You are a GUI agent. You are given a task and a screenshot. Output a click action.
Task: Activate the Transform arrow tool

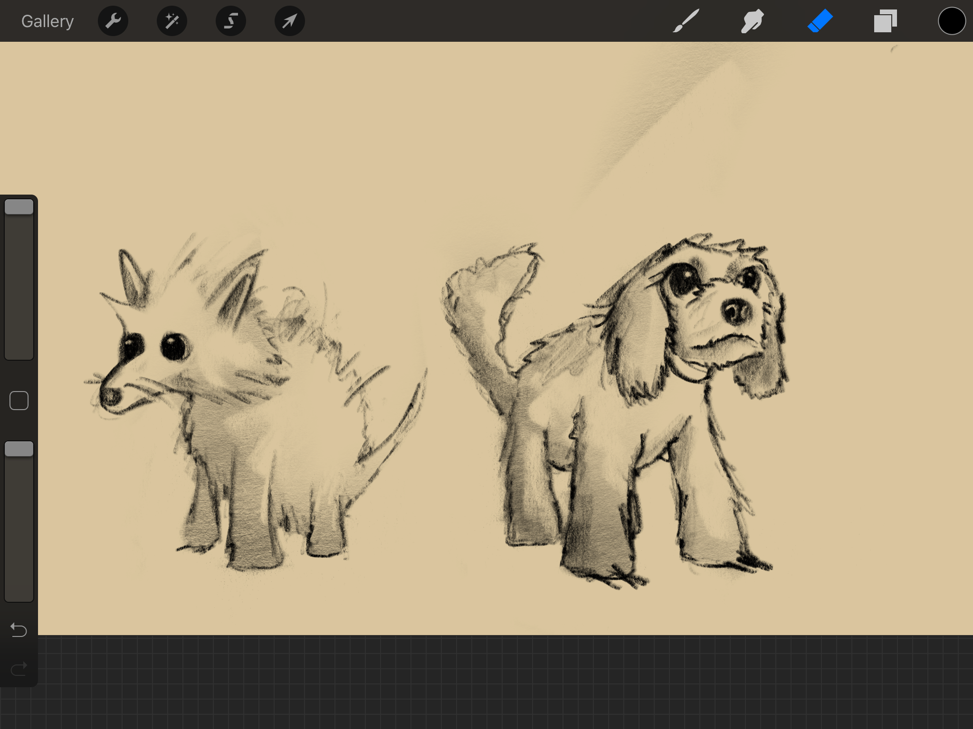pyautogui.click(x=290, y=21)
